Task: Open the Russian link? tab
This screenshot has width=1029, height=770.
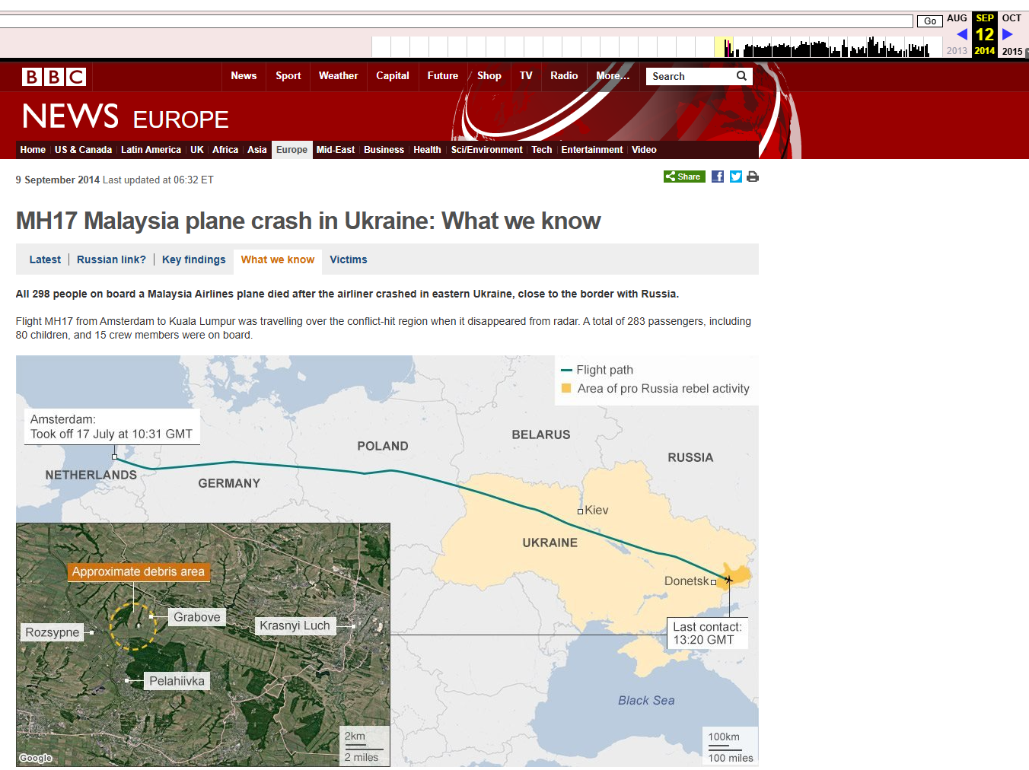Action: point(111,259)
